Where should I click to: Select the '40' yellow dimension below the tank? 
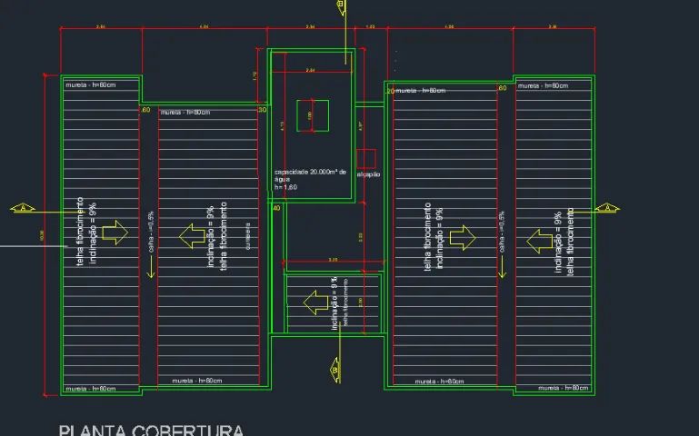click(x=276, y=208)
